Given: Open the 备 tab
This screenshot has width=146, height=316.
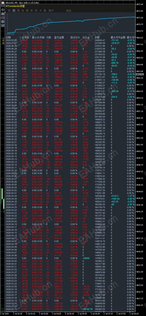Looking at the screenshot, I should tap(45, 11).
